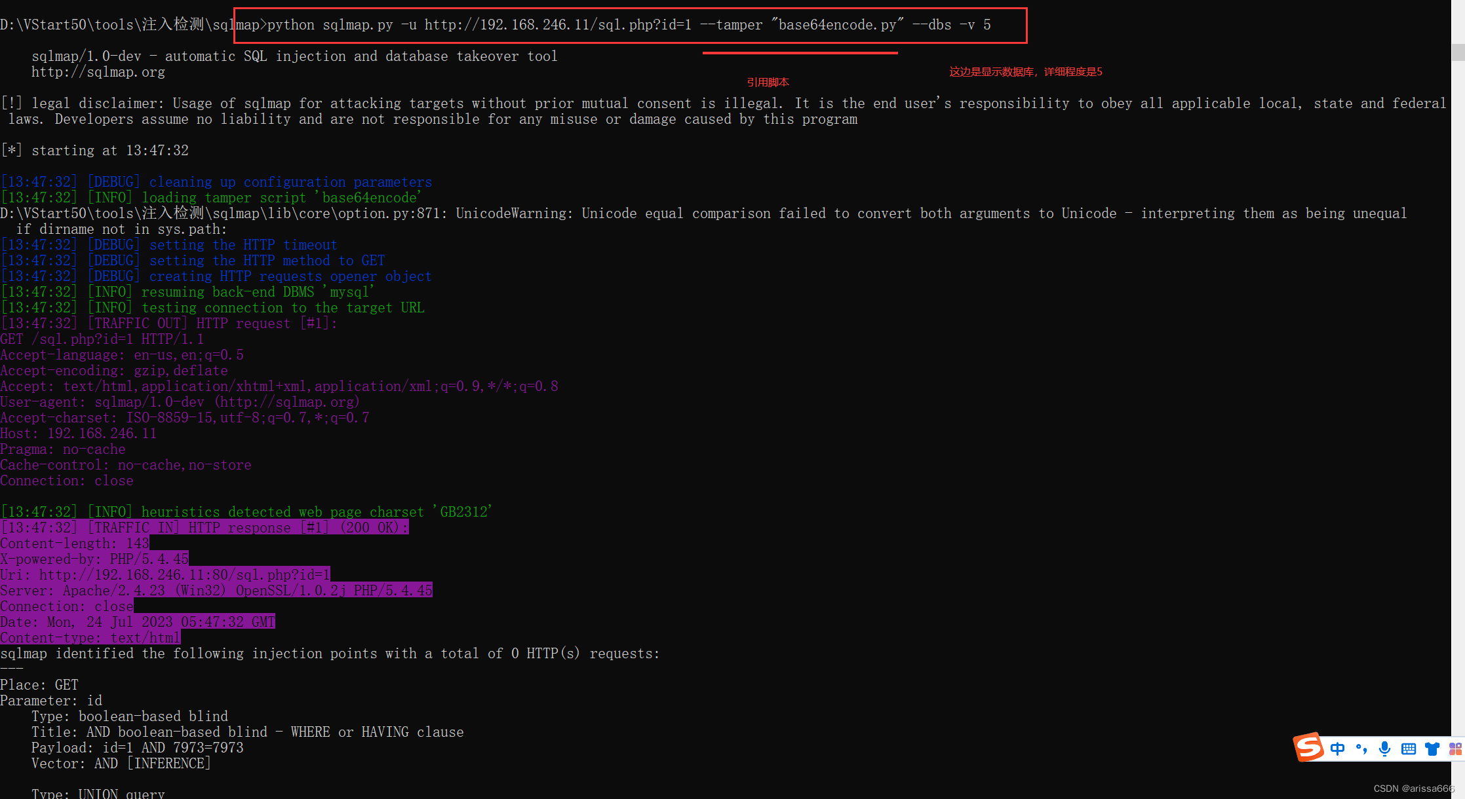Click the vertical scrollbar track midway
Screen dimensions: 1465x799
[x=1458, y=393]
